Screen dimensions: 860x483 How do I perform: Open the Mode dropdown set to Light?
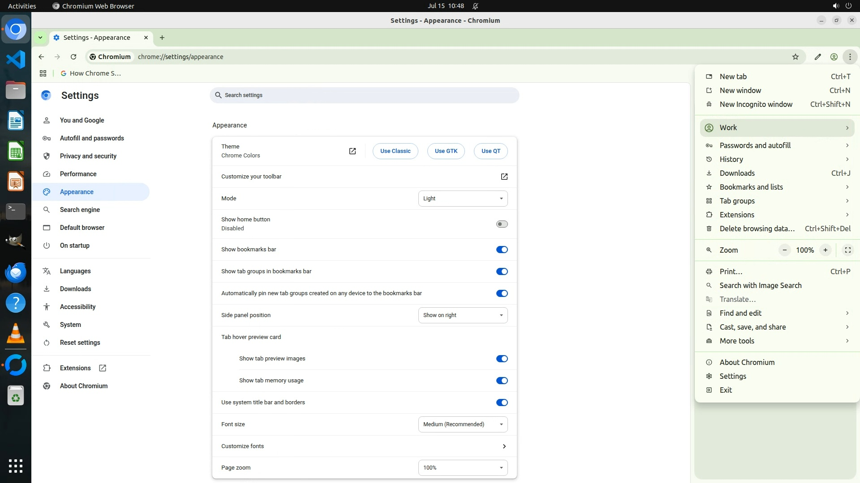(x=463, y=199)
